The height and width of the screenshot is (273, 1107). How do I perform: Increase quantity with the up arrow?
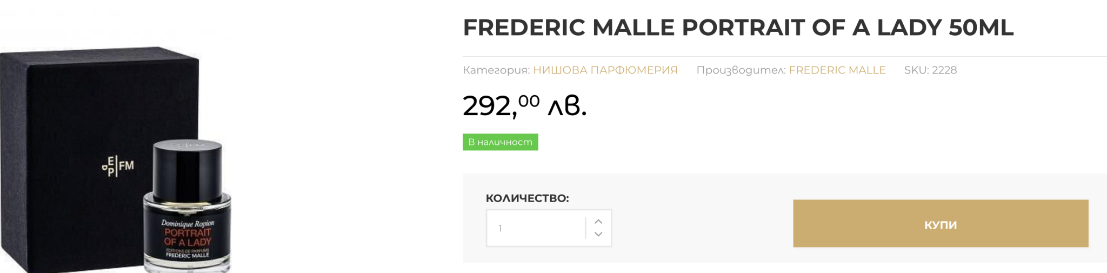[x=598, y=222]
